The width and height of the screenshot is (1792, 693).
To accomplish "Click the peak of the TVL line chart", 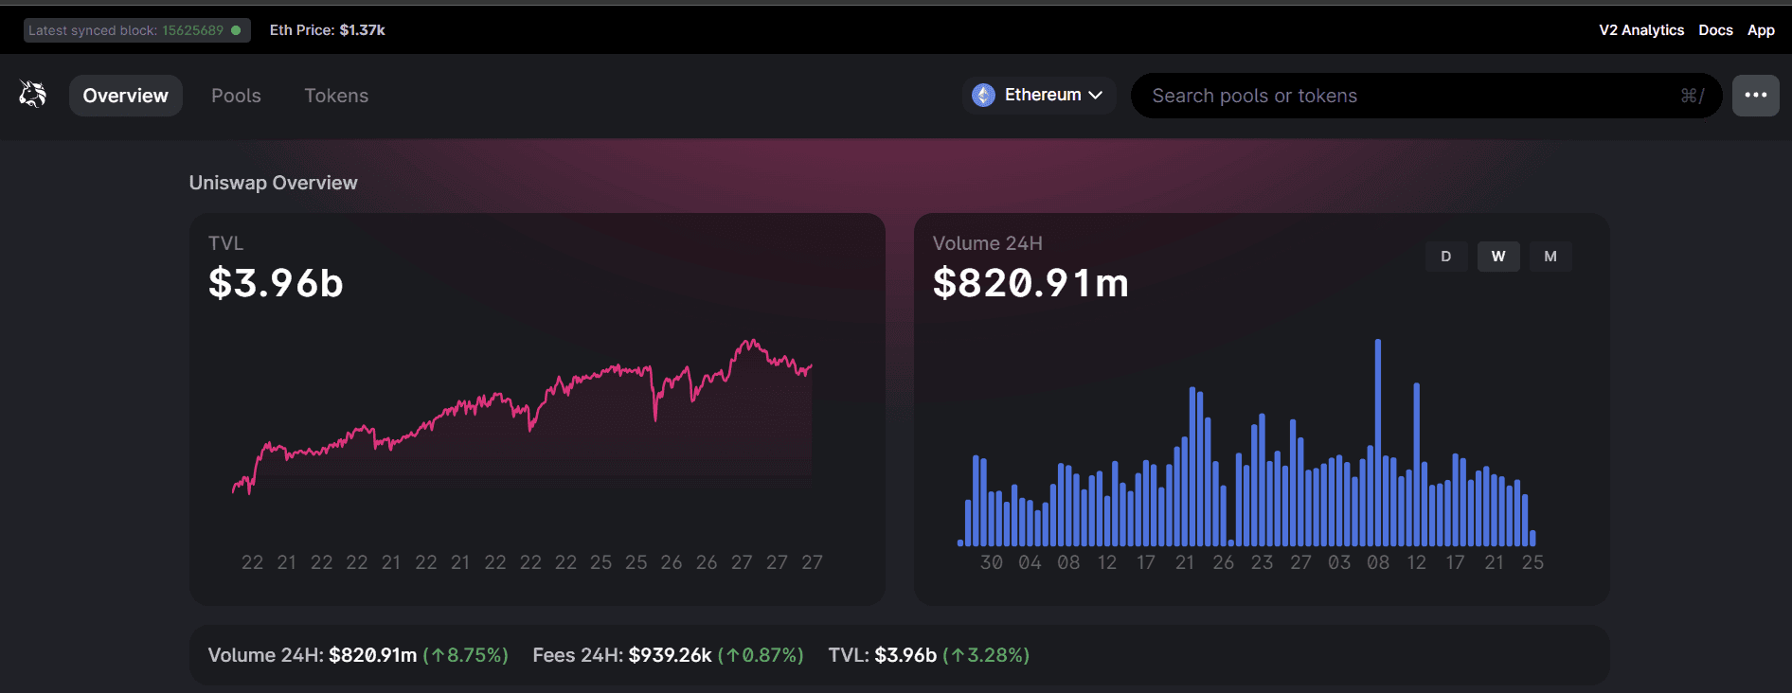I will (x=750, y=341).
